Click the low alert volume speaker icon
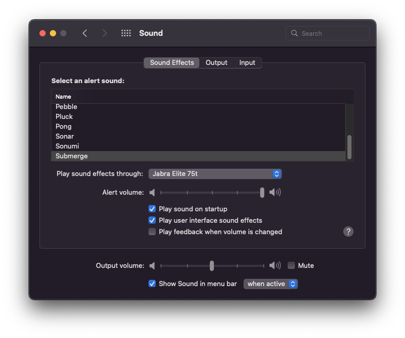The height and width of the screenshot is (338, 405). pyautogui.click(x=152, y=193)
